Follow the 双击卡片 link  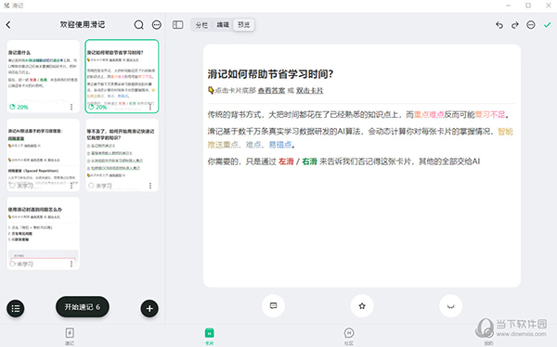[310, 91]
